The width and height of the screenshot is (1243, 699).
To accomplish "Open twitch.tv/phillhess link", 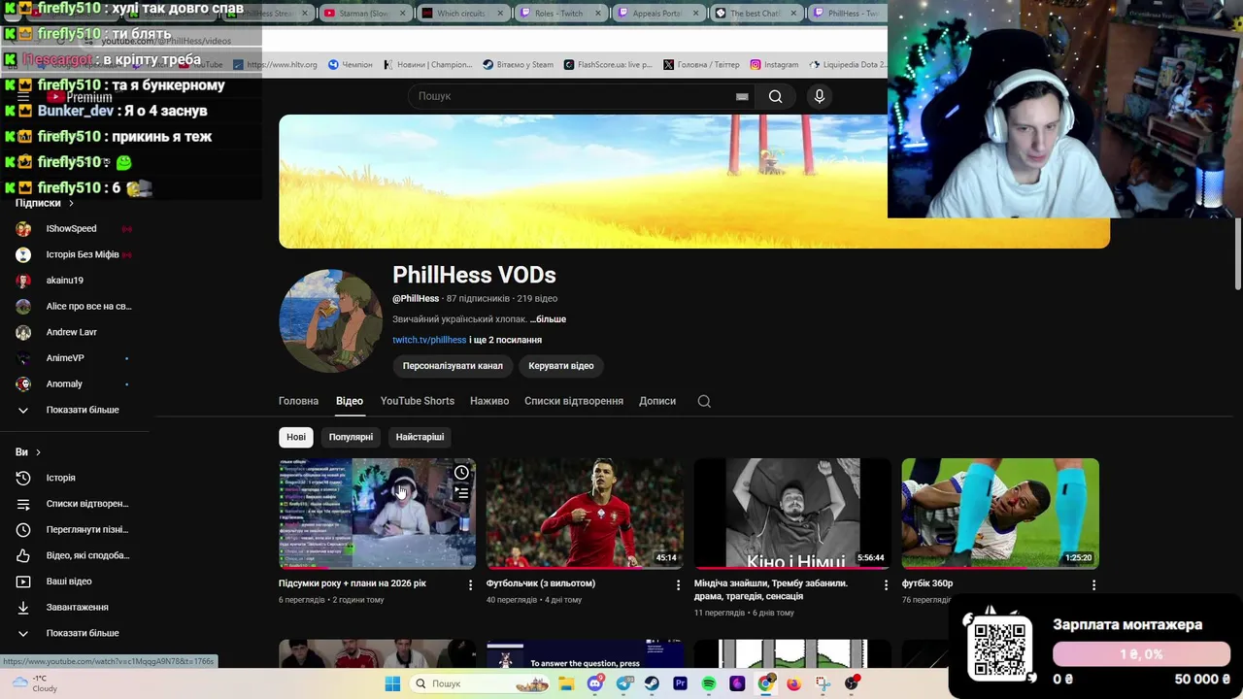I will (429, 340).
